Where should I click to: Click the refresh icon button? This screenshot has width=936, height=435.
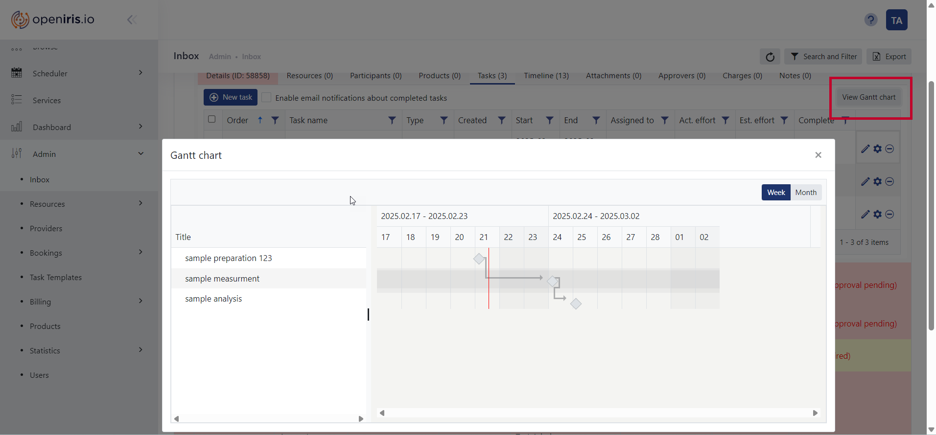[770, 57]
